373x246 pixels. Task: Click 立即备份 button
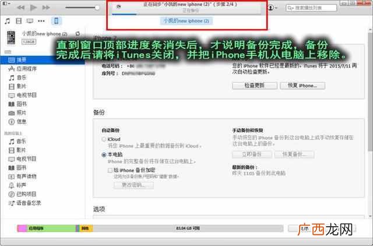252,154
